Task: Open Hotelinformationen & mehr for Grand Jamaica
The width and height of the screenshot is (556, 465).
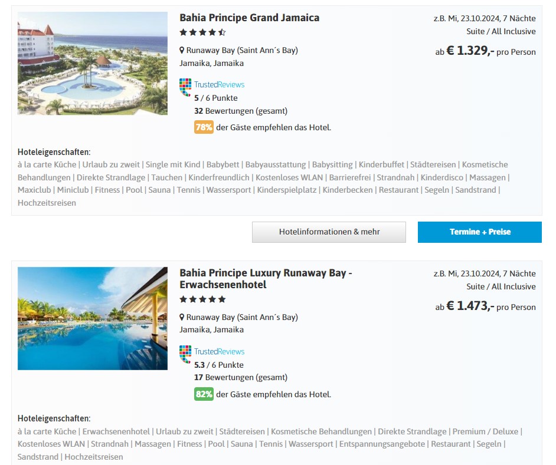Action: 329,232
